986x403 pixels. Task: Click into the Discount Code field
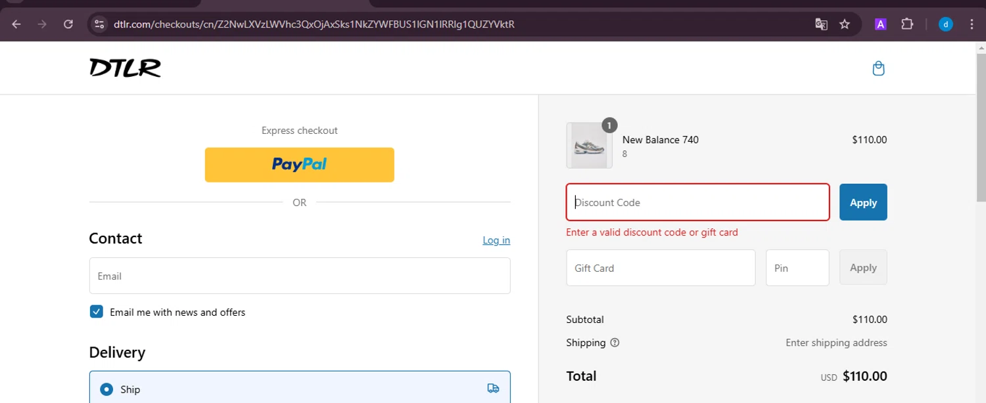[698, 202]
